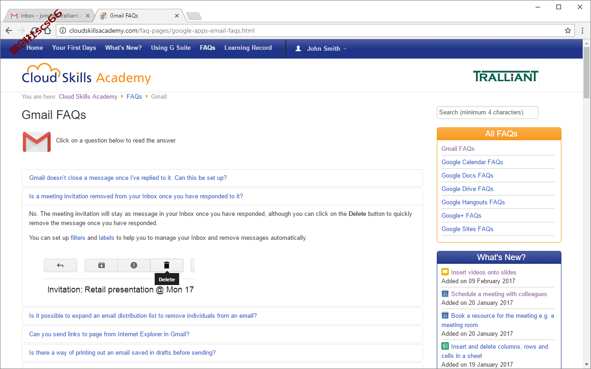Click the report spam exclamation icon
This screenshot has height=369, width=591.
tap(134, 265)
